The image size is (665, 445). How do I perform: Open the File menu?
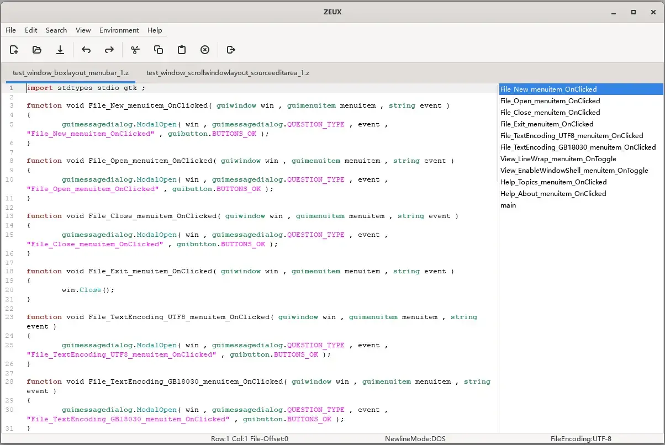click(10, 30)
